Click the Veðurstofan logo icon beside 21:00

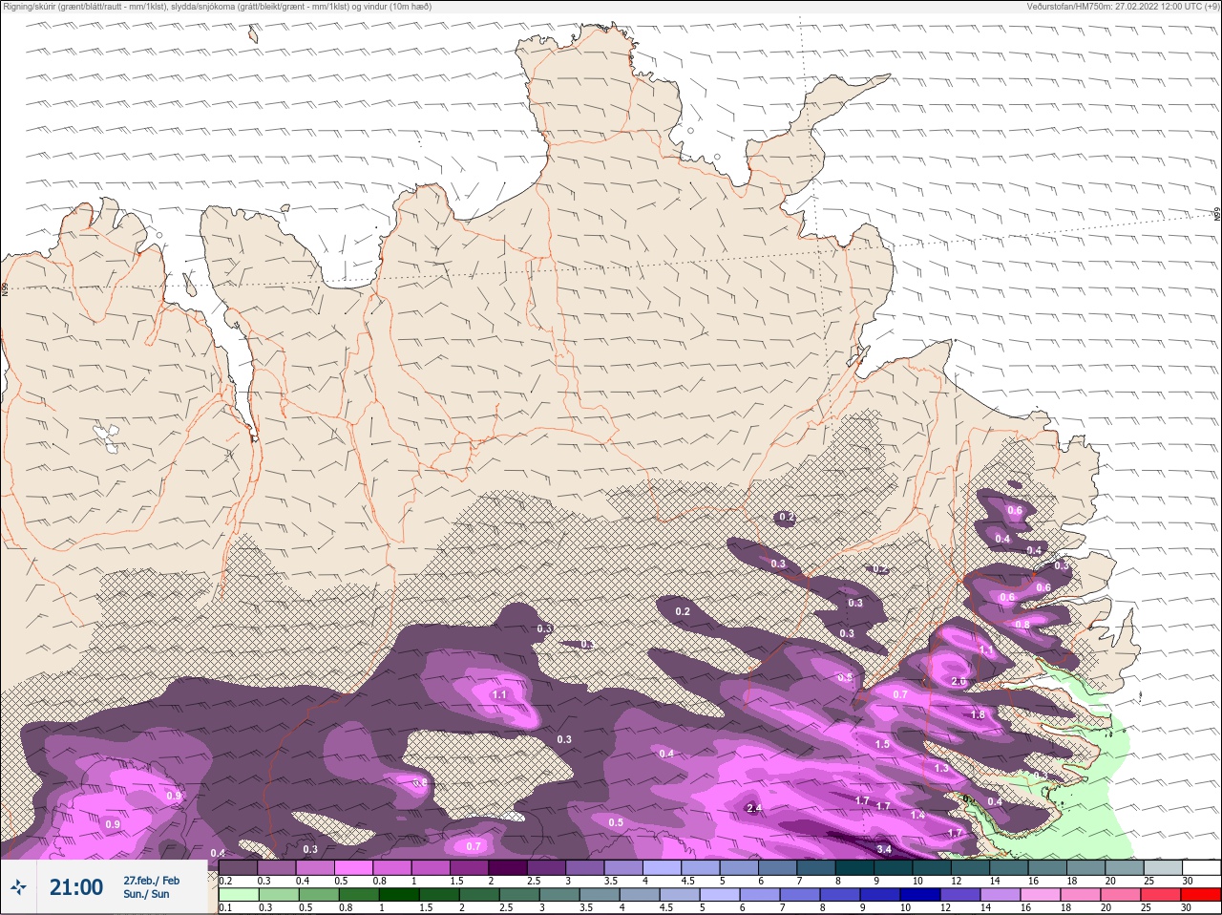click(18, 887)
